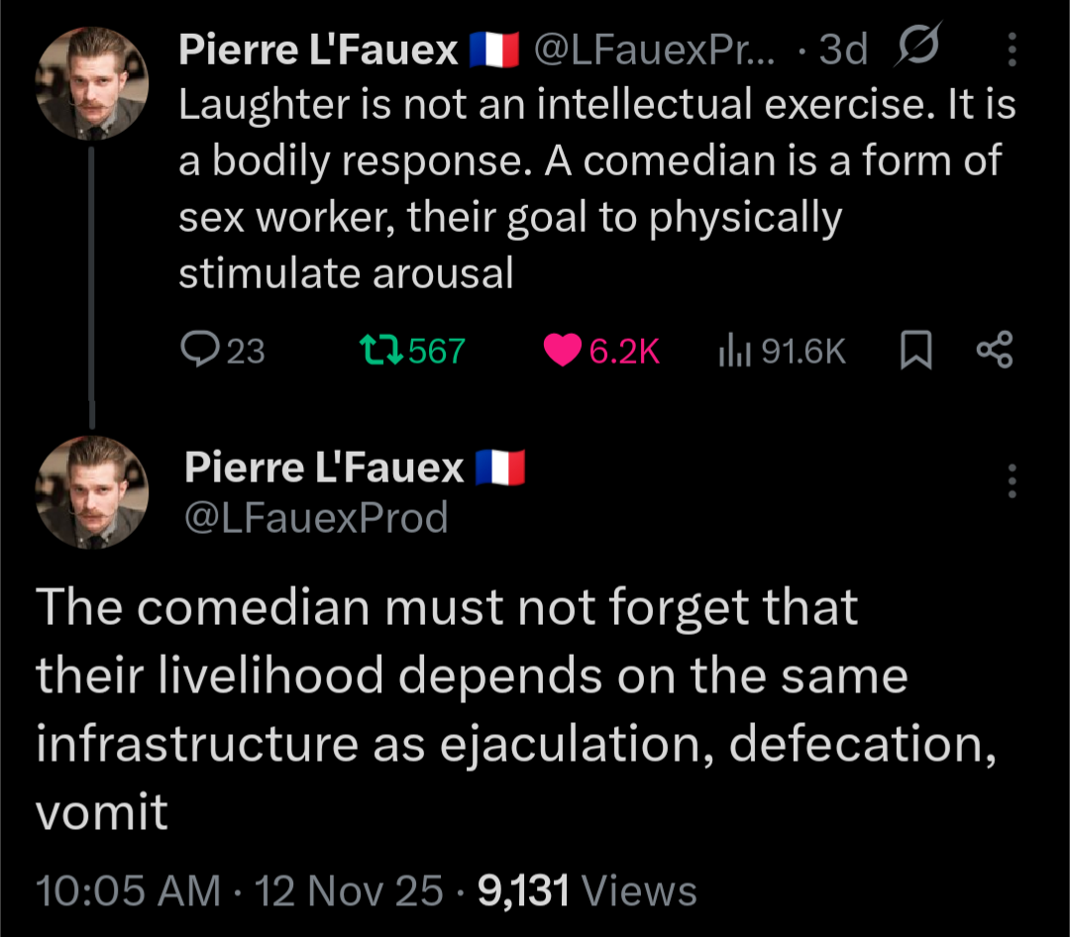The width and height of the screenshot is (1070, 937).
Task: Click the 567 retweet count
Action: pyautogui.click(x=436, y=351)
